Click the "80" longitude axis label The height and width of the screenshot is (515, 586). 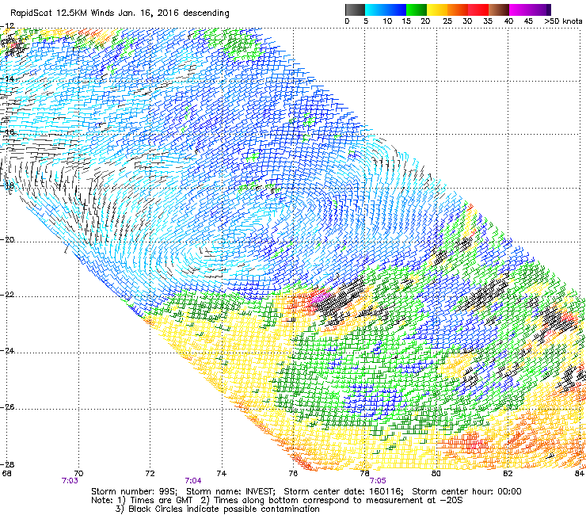(436, 474)
